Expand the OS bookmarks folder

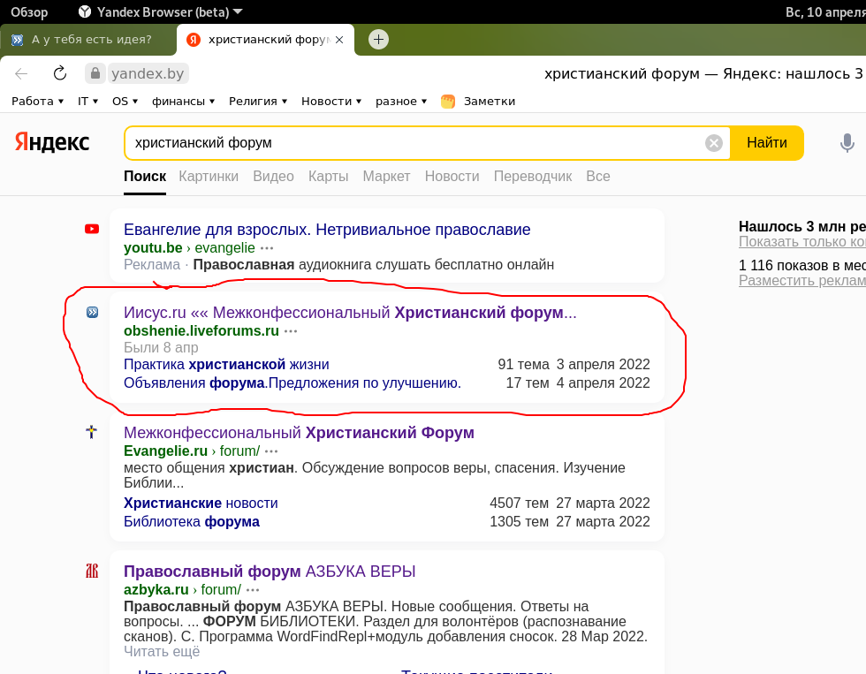point(125,101)
